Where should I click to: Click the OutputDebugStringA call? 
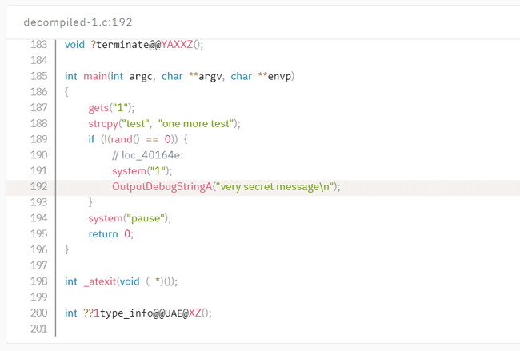[162, 186]
